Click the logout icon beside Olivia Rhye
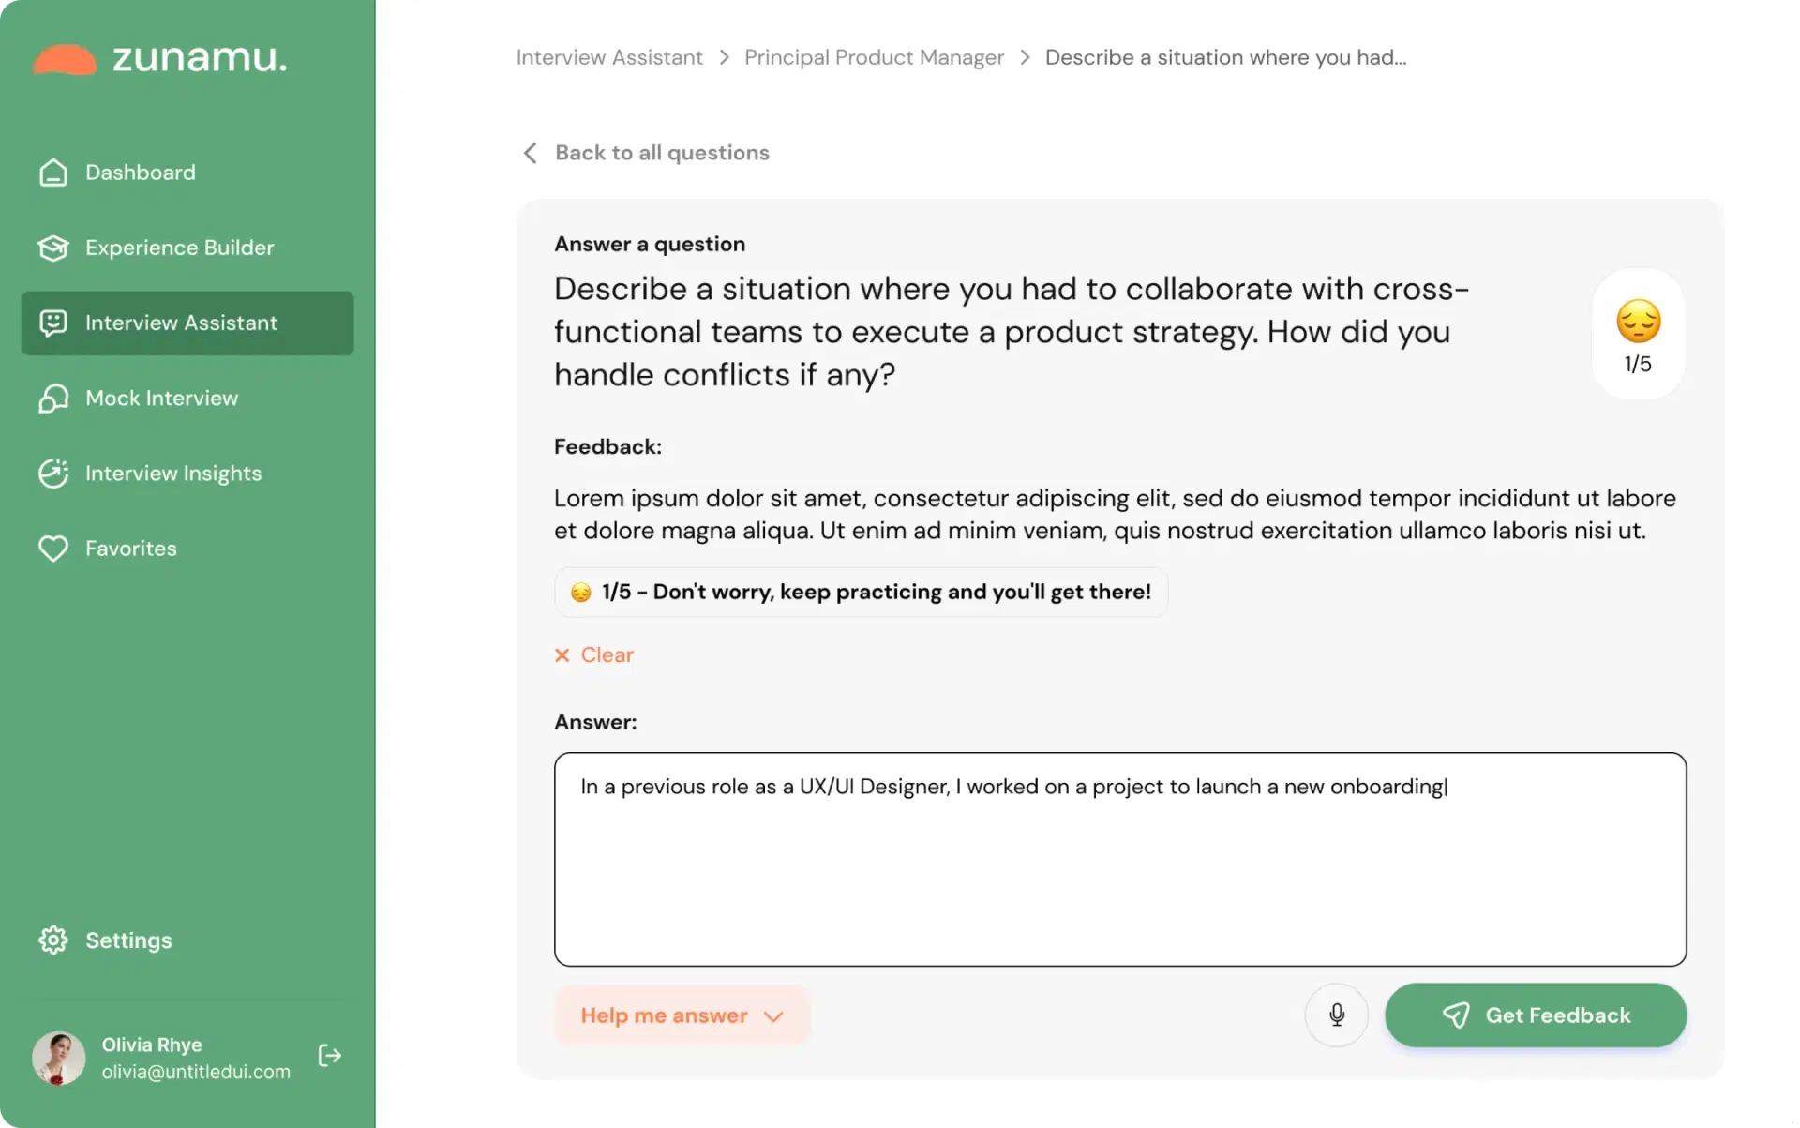This screenshot has height=1128, width=1800. 329,1056
